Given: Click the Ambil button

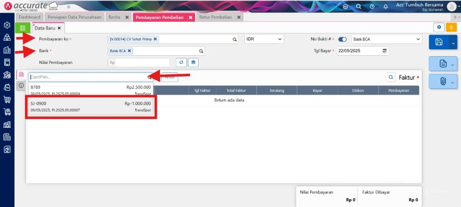Looking at the screenshot, I should 170,77.
